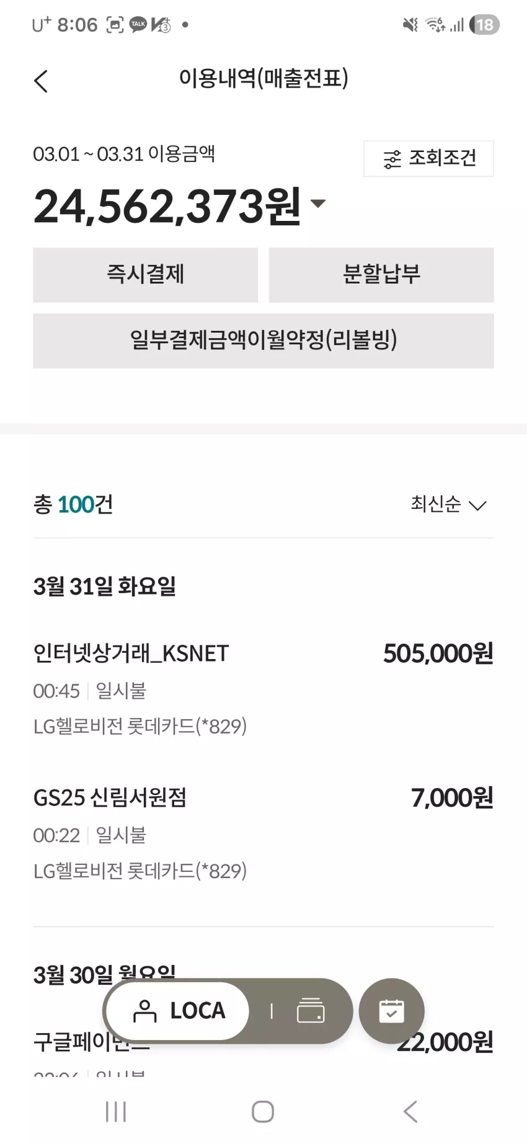Tap the 분할납부 button
The image size is (527, 1143).
pyautogui.click(x=381, y=275)
